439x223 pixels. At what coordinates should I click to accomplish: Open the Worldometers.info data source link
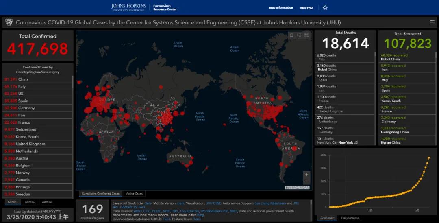(x=214, y=211)
